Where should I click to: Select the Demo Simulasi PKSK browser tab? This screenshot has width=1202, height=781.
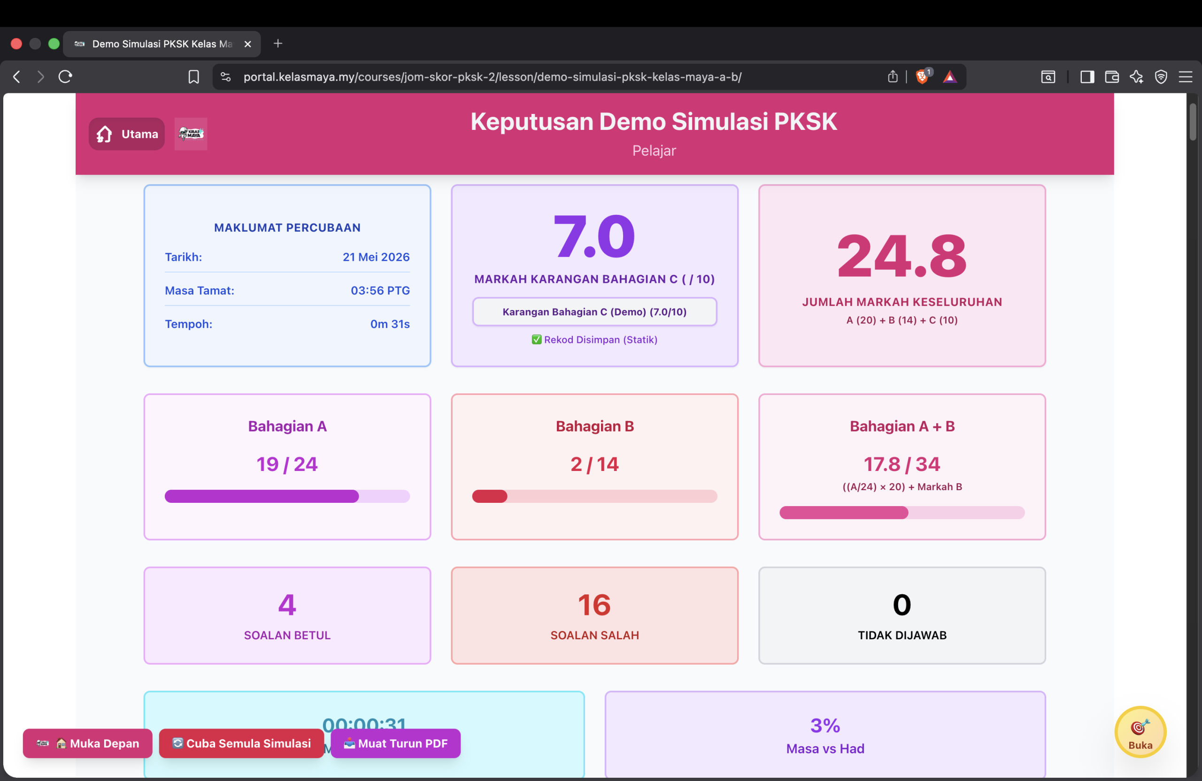click(x=162, y=44)
